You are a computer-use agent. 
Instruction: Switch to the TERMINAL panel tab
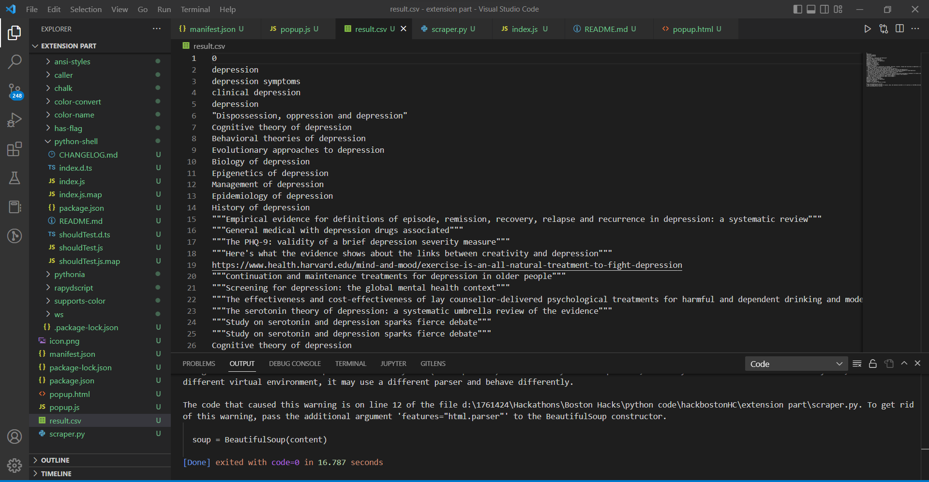click(351, 364)
